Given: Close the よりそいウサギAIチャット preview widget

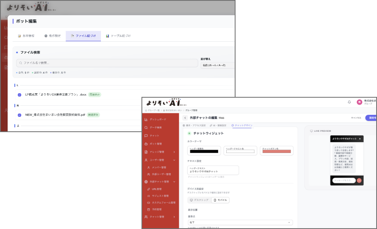Looking at the screenshot, I should [x=360, y=139].
